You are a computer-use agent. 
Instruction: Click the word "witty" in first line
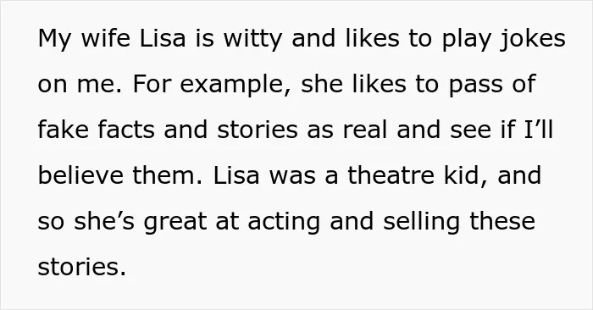[252, 40]
